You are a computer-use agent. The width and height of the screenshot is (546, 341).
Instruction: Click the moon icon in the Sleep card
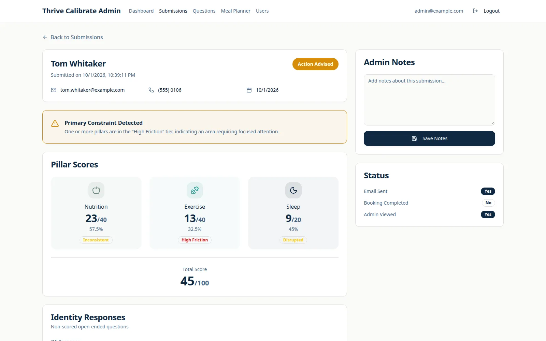click(x=293, y=190)
